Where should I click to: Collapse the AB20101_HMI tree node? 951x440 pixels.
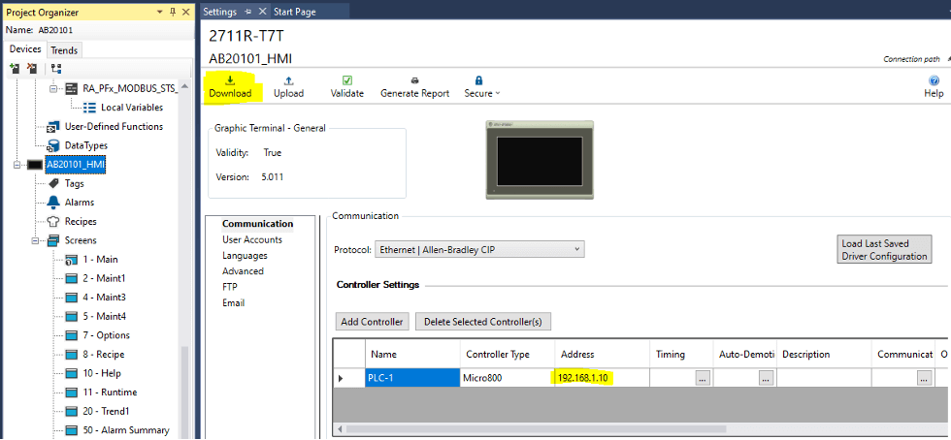pyautogui.click(x=17, y=165)
